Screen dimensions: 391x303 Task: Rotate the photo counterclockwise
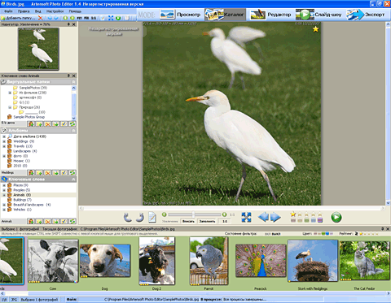[127, 217]
